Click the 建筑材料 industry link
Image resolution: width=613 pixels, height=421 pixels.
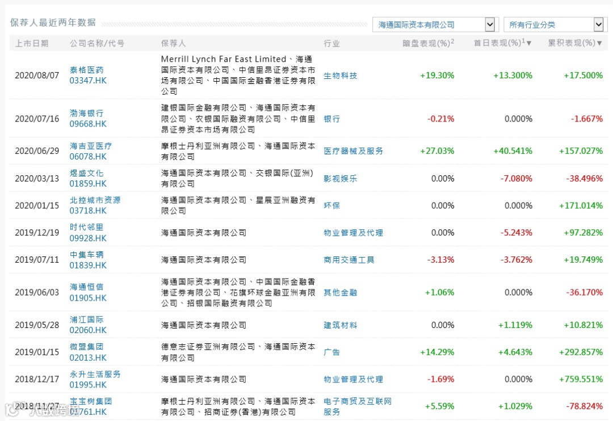(340, 325)
